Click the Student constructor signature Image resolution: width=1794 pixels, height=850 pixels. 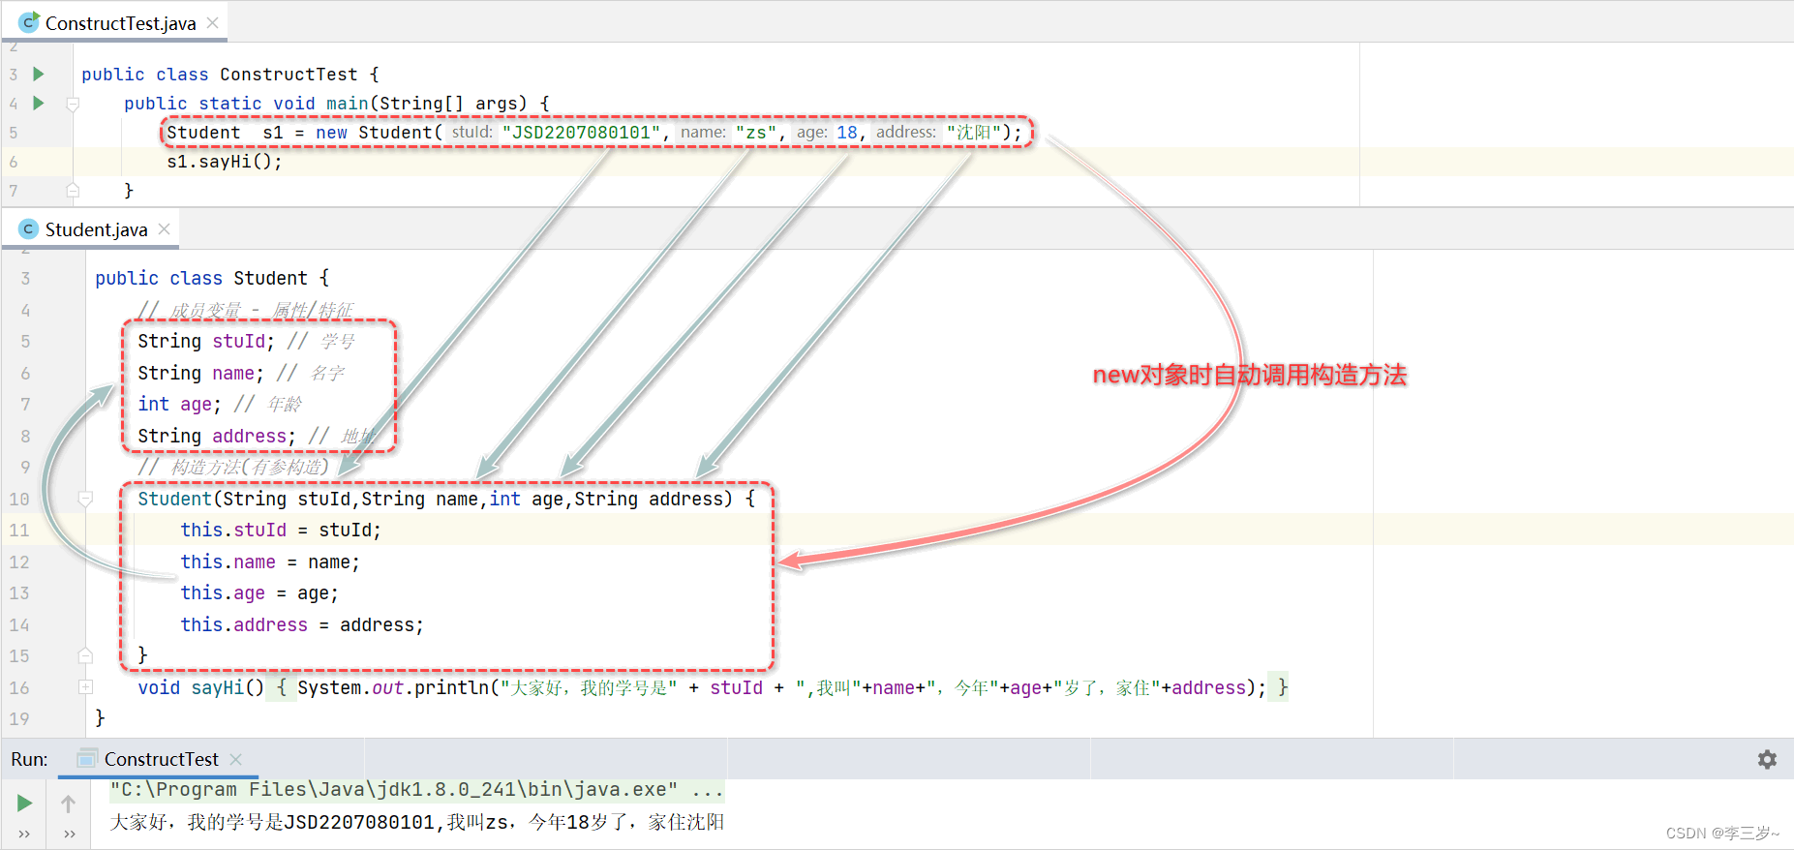(446, 500)
